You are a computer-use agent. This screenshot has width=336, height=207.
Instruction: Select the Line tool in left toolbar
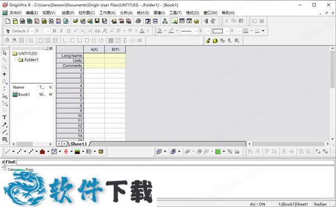coord(4,132)
